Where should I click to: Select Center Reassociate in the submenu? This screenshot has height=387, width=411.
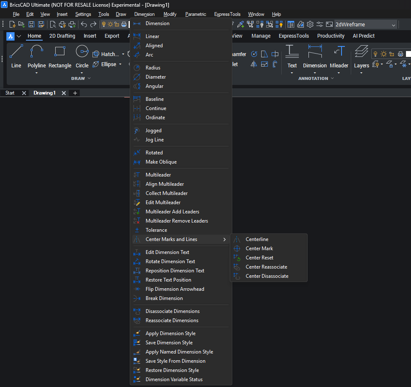(x=269, y=267)
